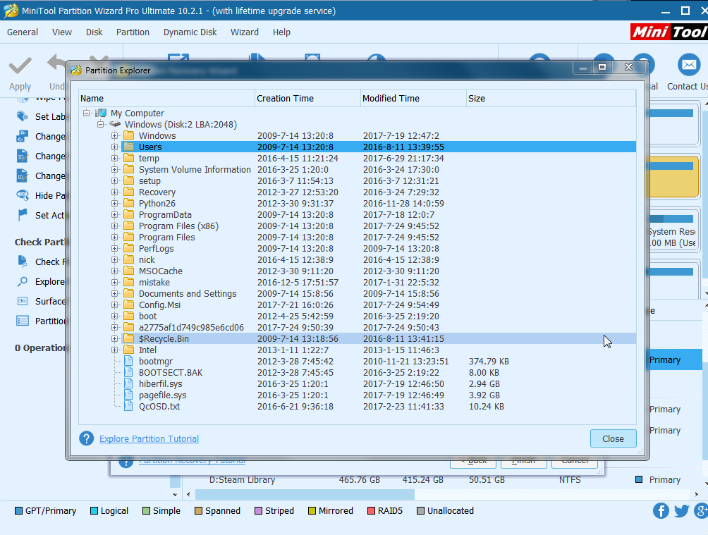Click the Hide Partition icon
Viewport: 708px width, 535px height.
click(22, 195)
